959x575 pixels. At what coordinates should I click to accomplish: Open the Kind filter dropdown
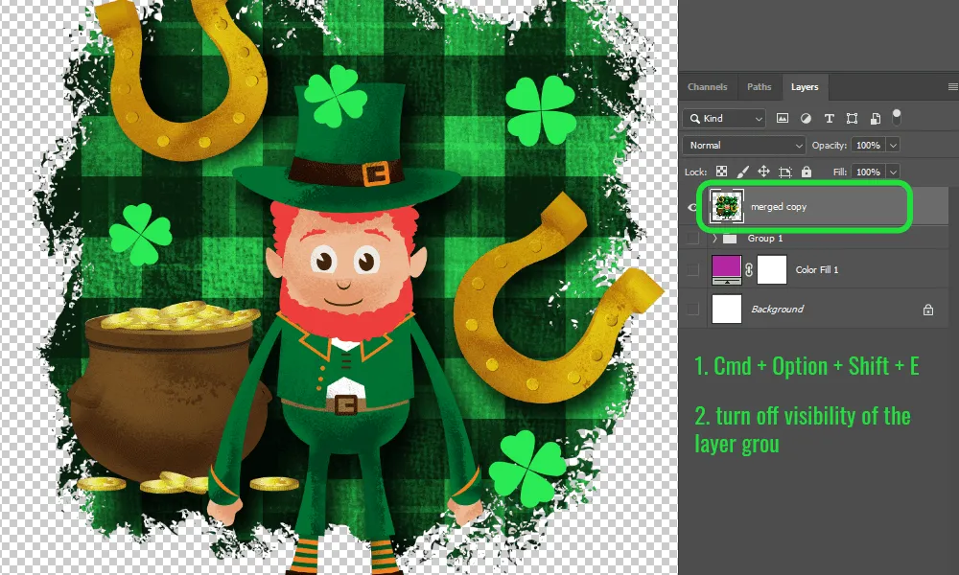coord(725,119)
